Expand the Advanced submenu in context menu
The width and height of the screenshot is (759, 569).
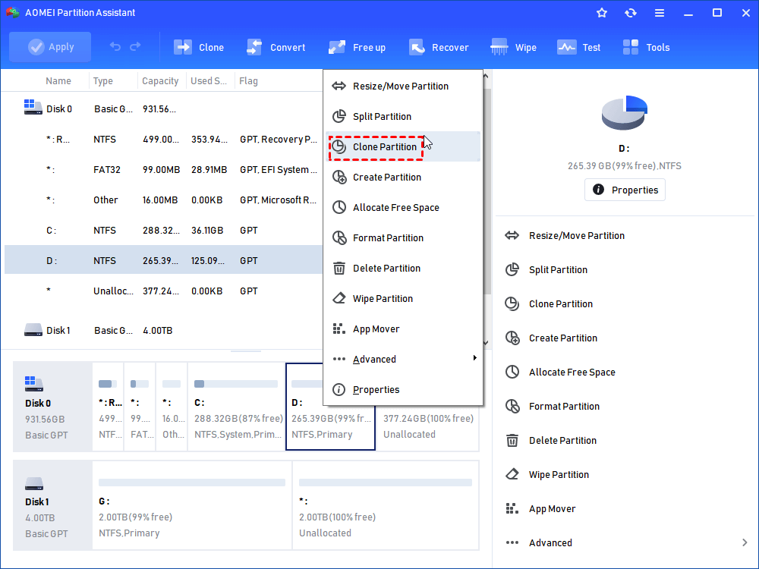point(403,359)
